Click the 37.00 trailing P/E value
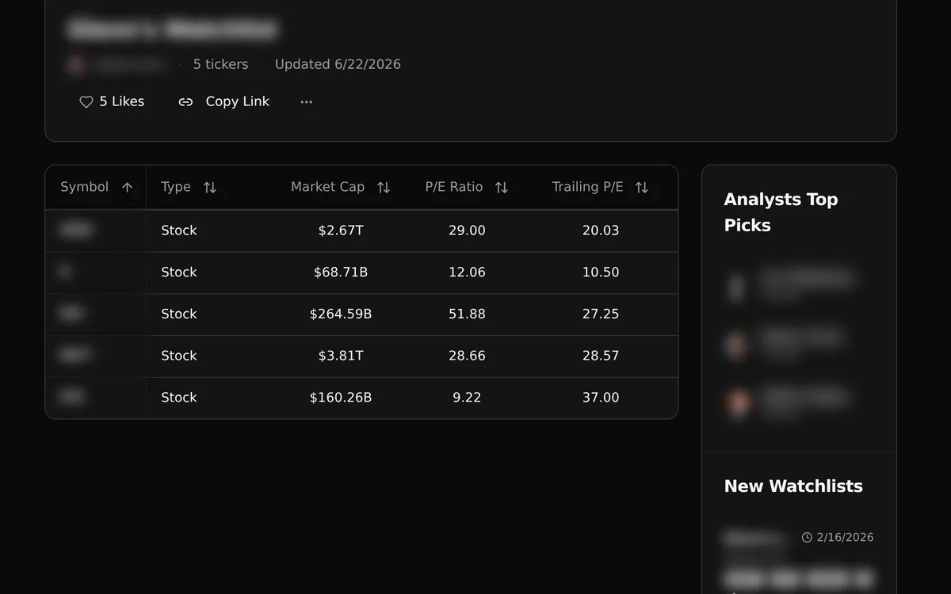Viewport: 951px width, 594px height. (601, 398)
